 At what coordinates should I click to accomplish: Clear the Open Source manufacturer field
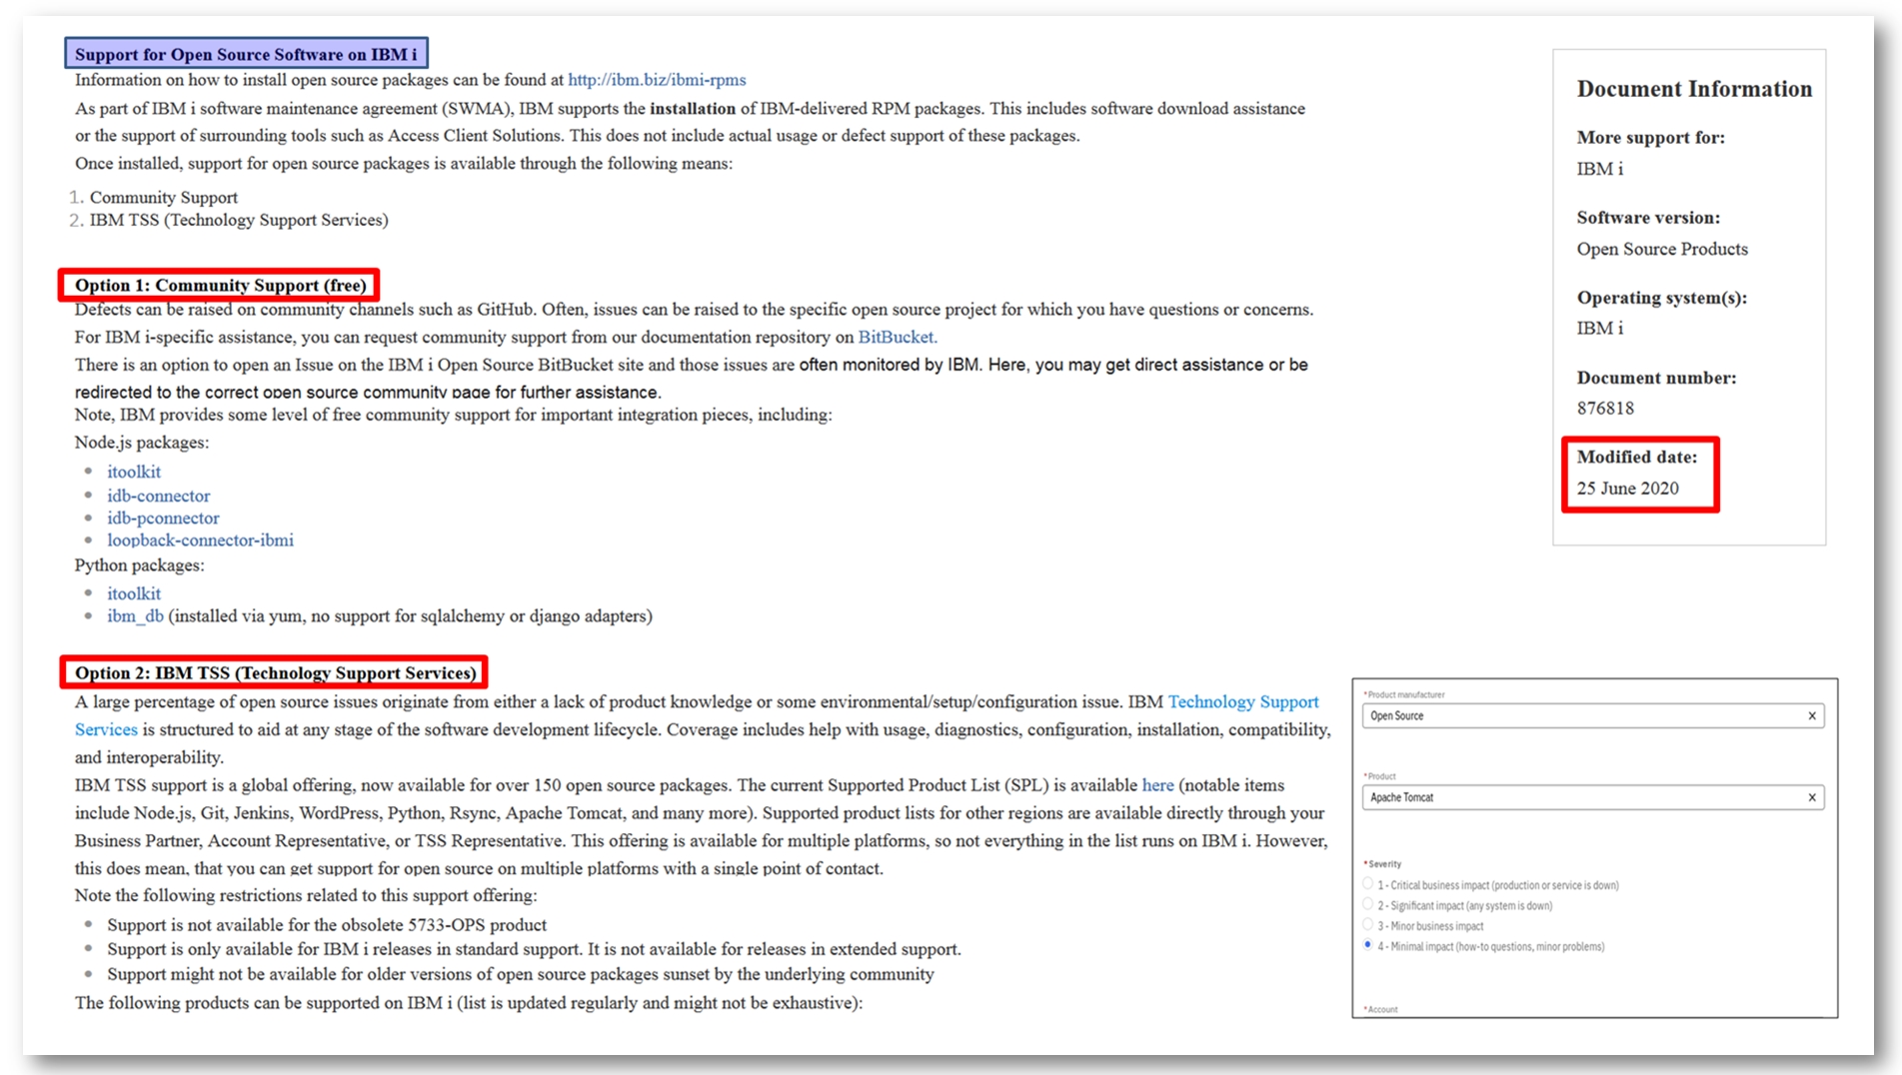pyautogui.click(x=1812, y=715)
